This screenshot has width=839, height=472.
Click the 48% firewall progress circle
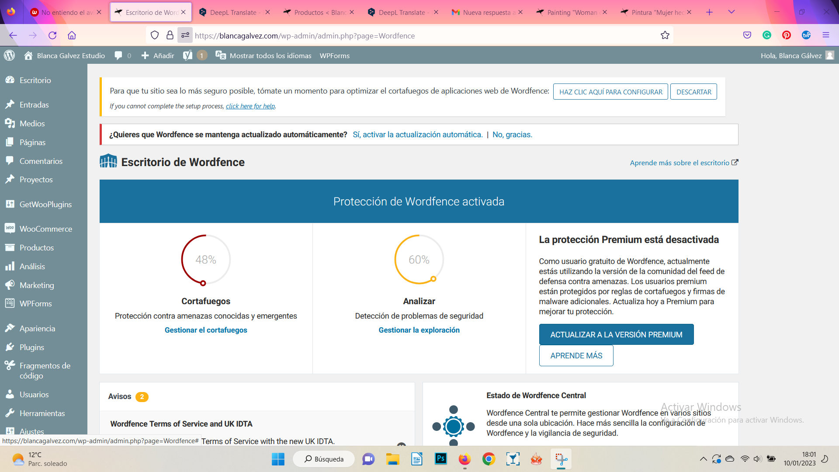pyautogui.click(x=206, y=260)
